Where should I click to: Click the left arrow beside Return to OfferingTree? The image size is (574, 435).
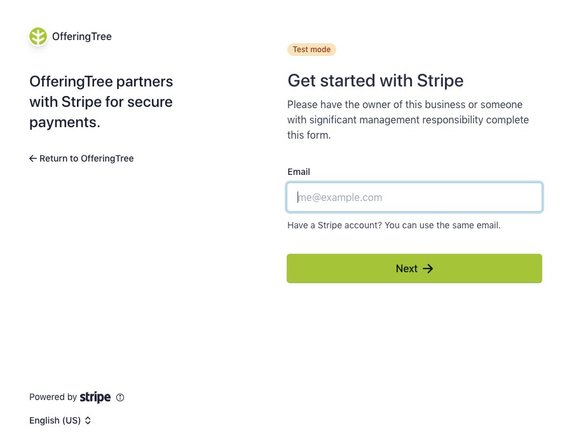[x=33, y=158]
